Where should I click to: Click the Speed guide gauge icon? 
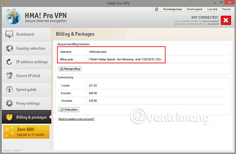9,90
